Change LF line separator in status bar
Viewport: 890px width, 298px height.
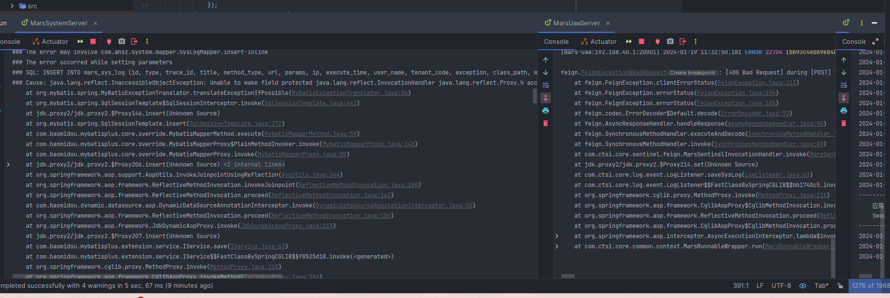click(760, 286)
